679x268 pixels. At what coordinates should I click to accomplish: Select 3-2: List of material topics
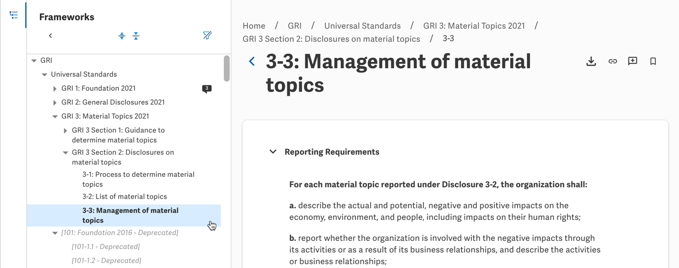125,197
